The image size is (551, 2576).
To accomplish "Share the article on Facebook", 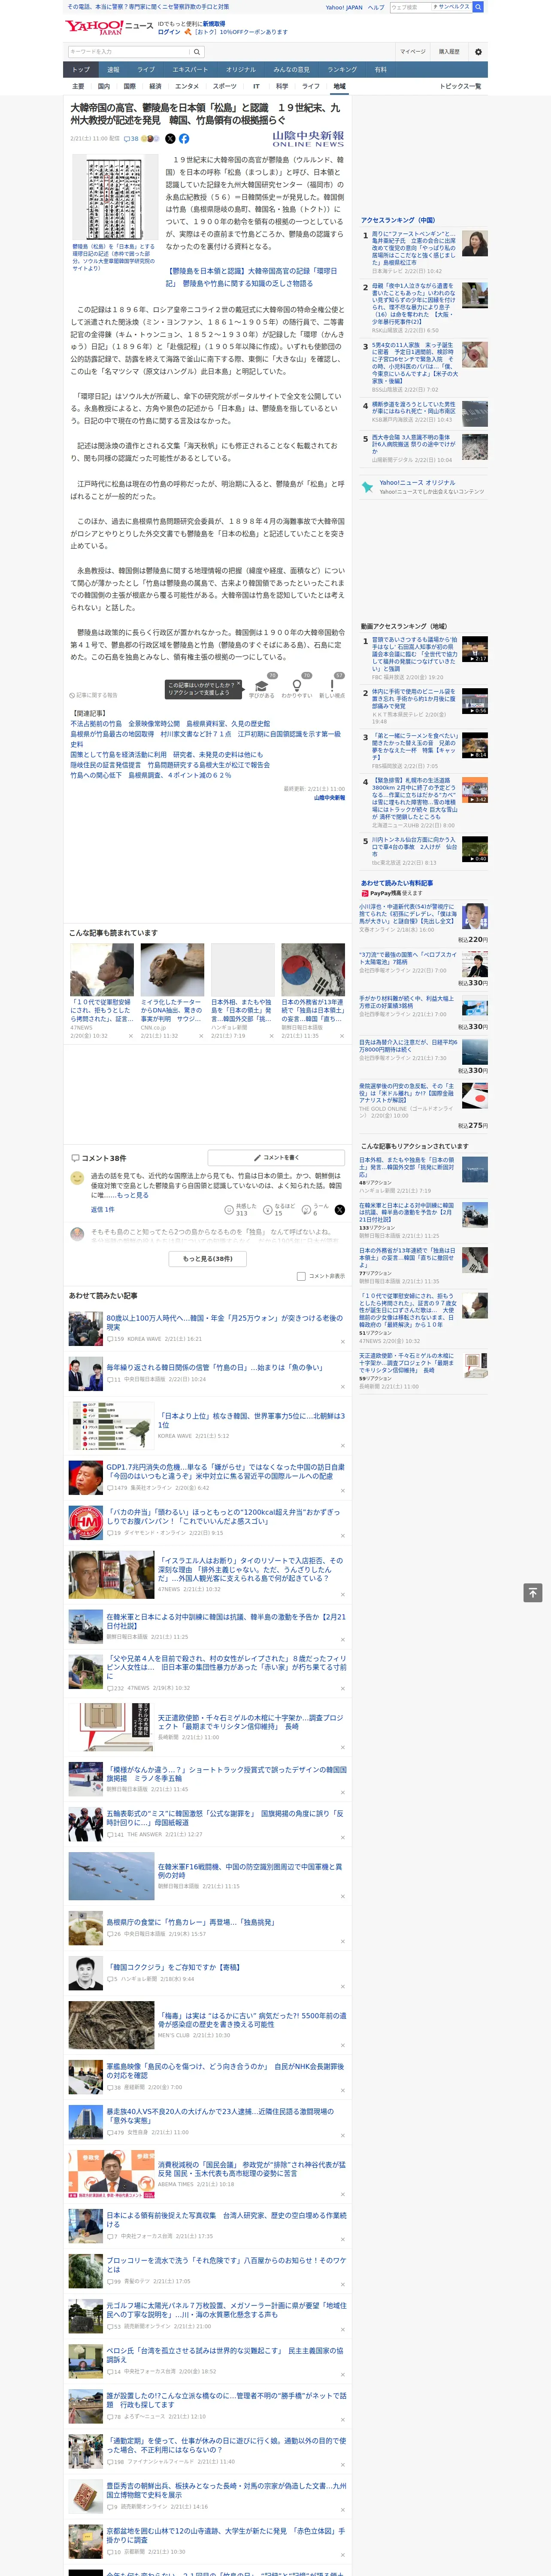I will coord(184,139).
